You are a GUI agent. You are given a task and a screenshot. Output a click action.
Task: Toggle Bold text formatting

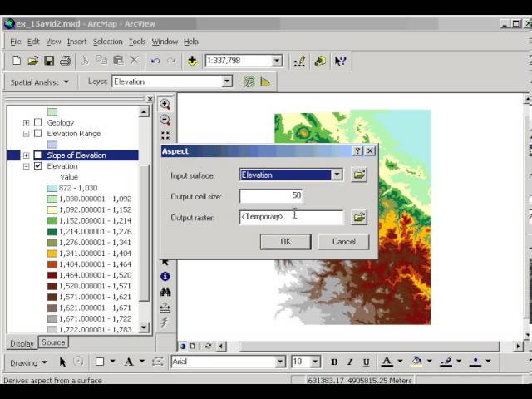334,362
